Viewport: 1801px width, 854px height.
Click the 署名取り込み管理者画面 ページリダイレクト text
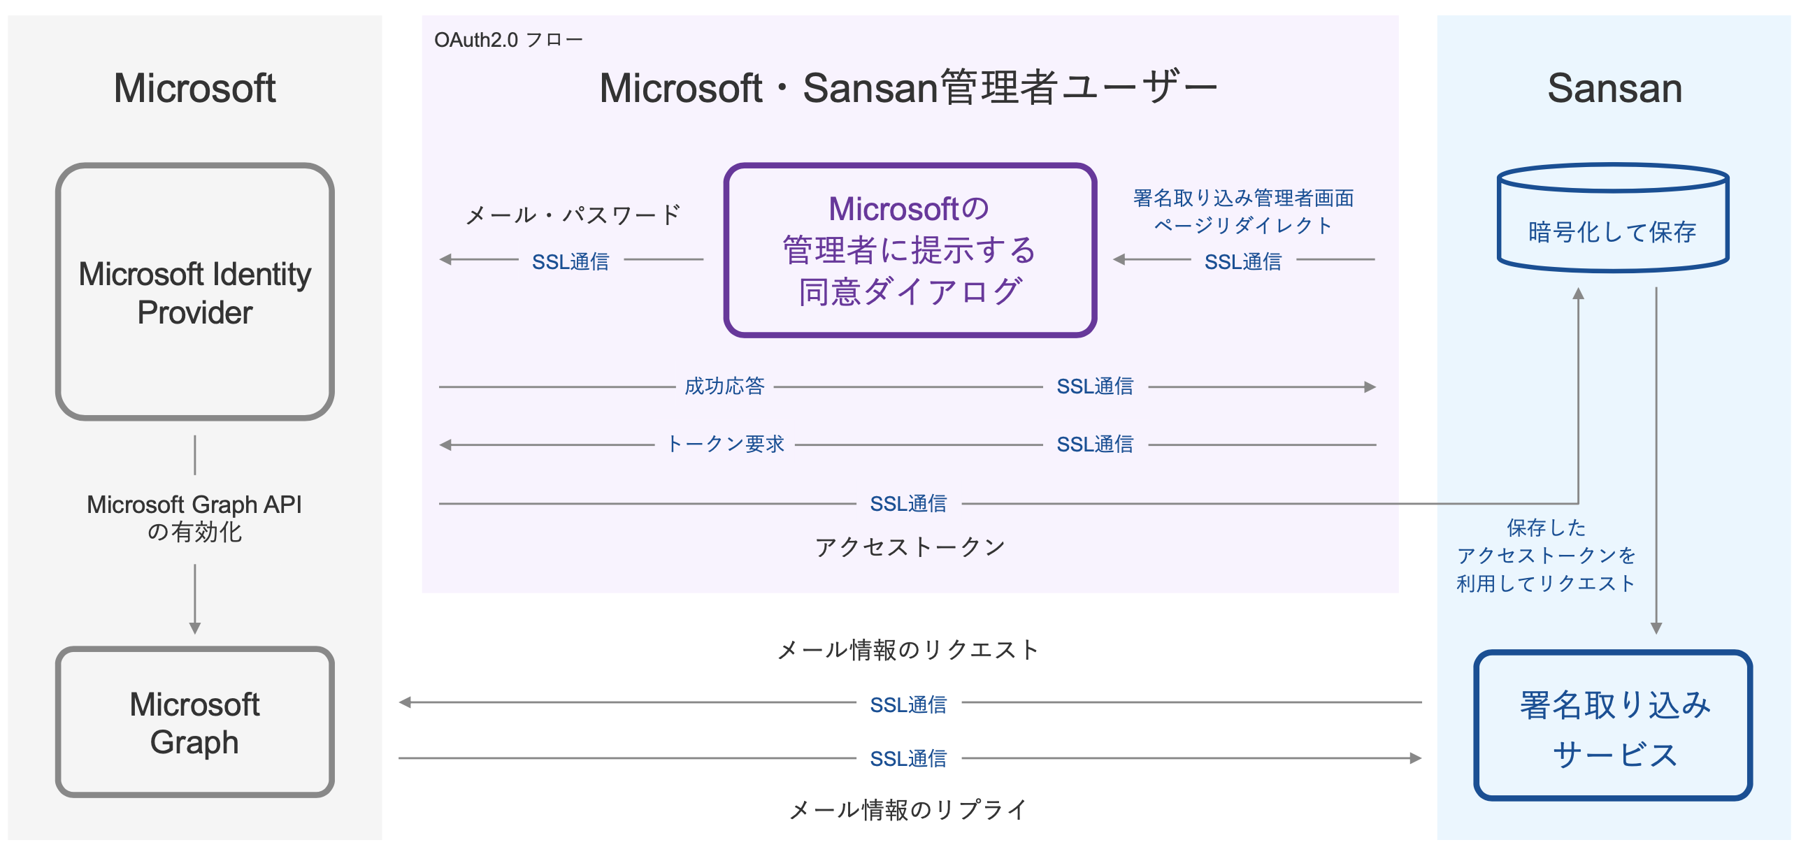(x=1243, y=211)
